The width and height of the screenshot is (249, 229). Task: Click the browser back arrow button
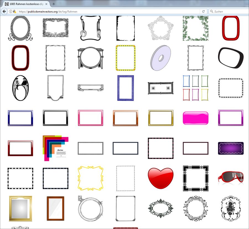click(x=4, y=11)
